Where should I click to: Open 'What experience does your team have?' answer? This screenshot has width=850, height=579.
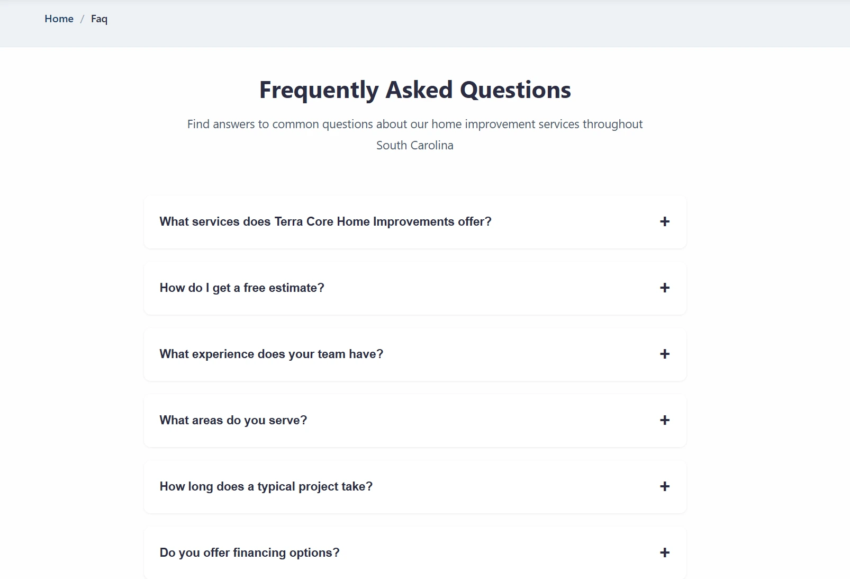[x=271, y=354]
